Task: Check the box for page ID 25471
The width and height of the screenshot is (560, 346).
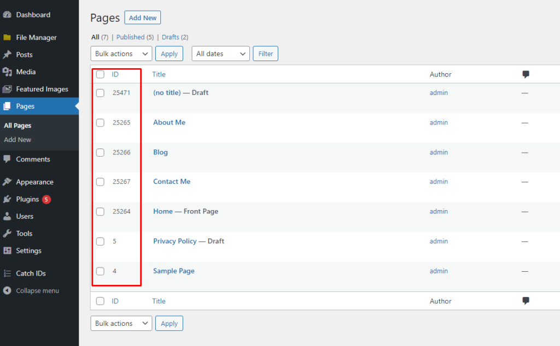Action: [101, 93]
